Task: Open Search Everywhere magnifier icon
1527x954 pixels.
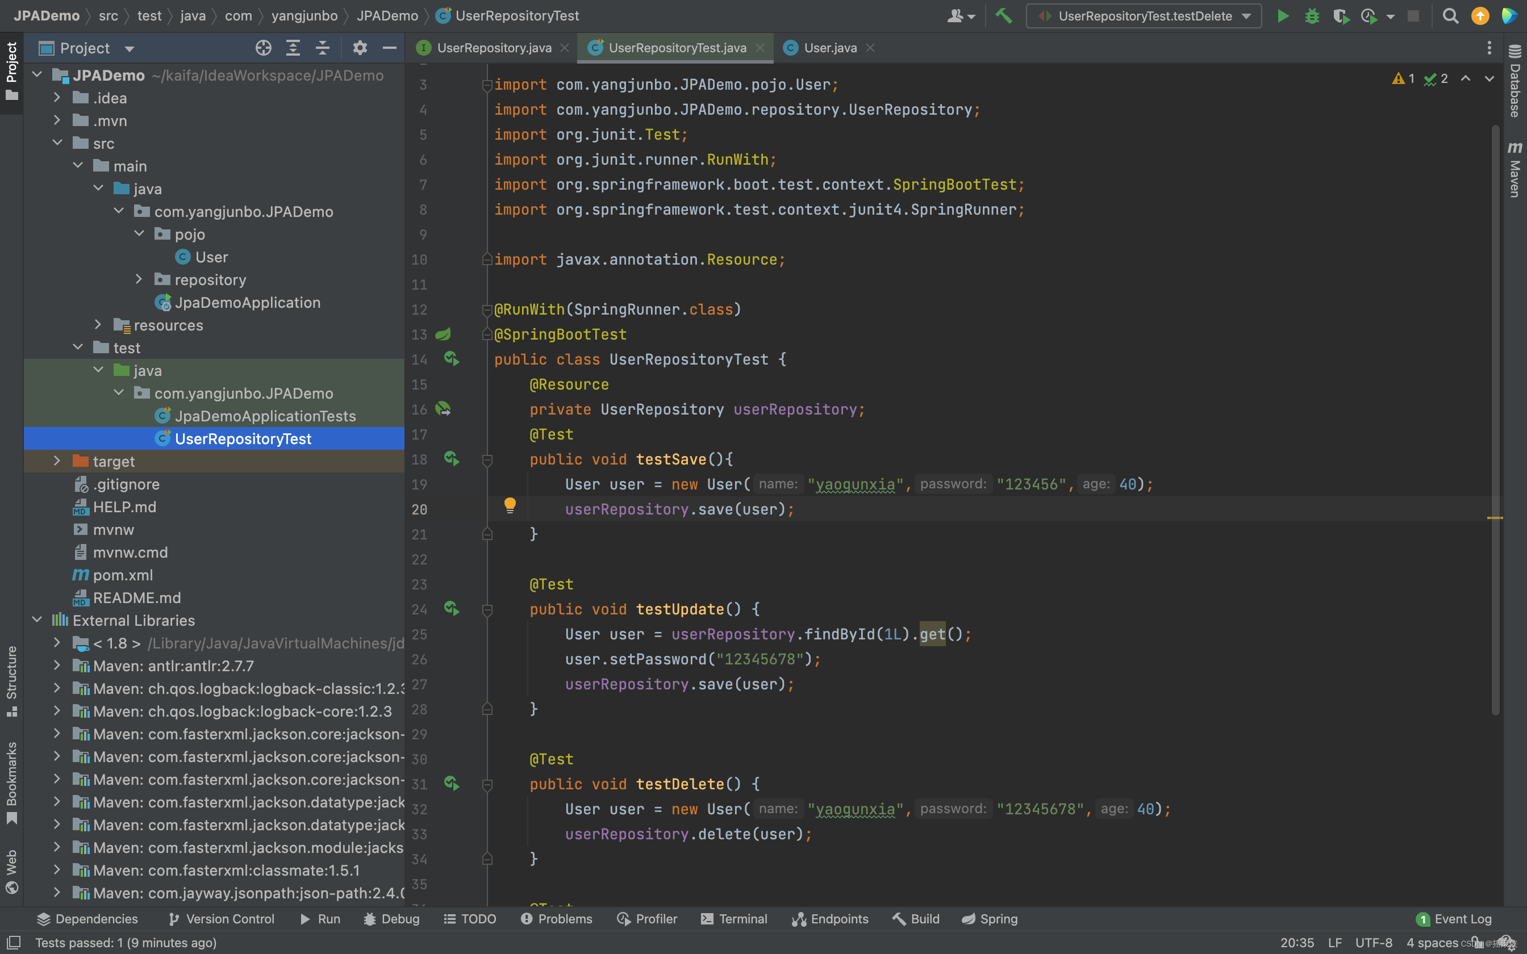Action: (x=1450, y=16)
